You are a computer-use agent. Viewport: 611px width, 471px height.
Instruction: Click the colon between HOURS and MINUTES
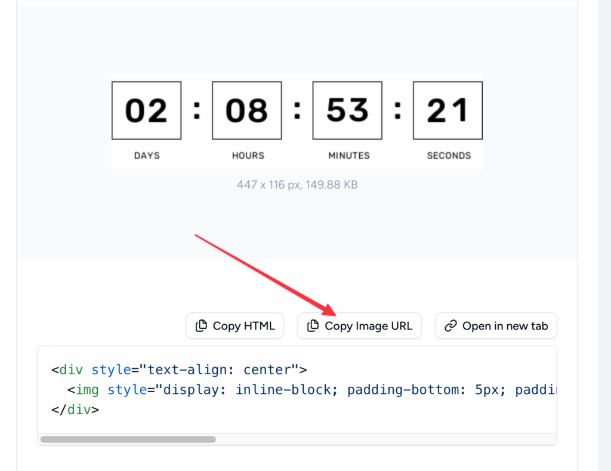(x=297, y=109)
